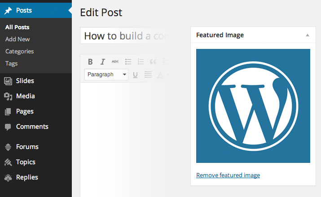Image resolution: width=321 pixels, height=197 pixels.
Task: Open the Forums menu item
Action: 27,147
